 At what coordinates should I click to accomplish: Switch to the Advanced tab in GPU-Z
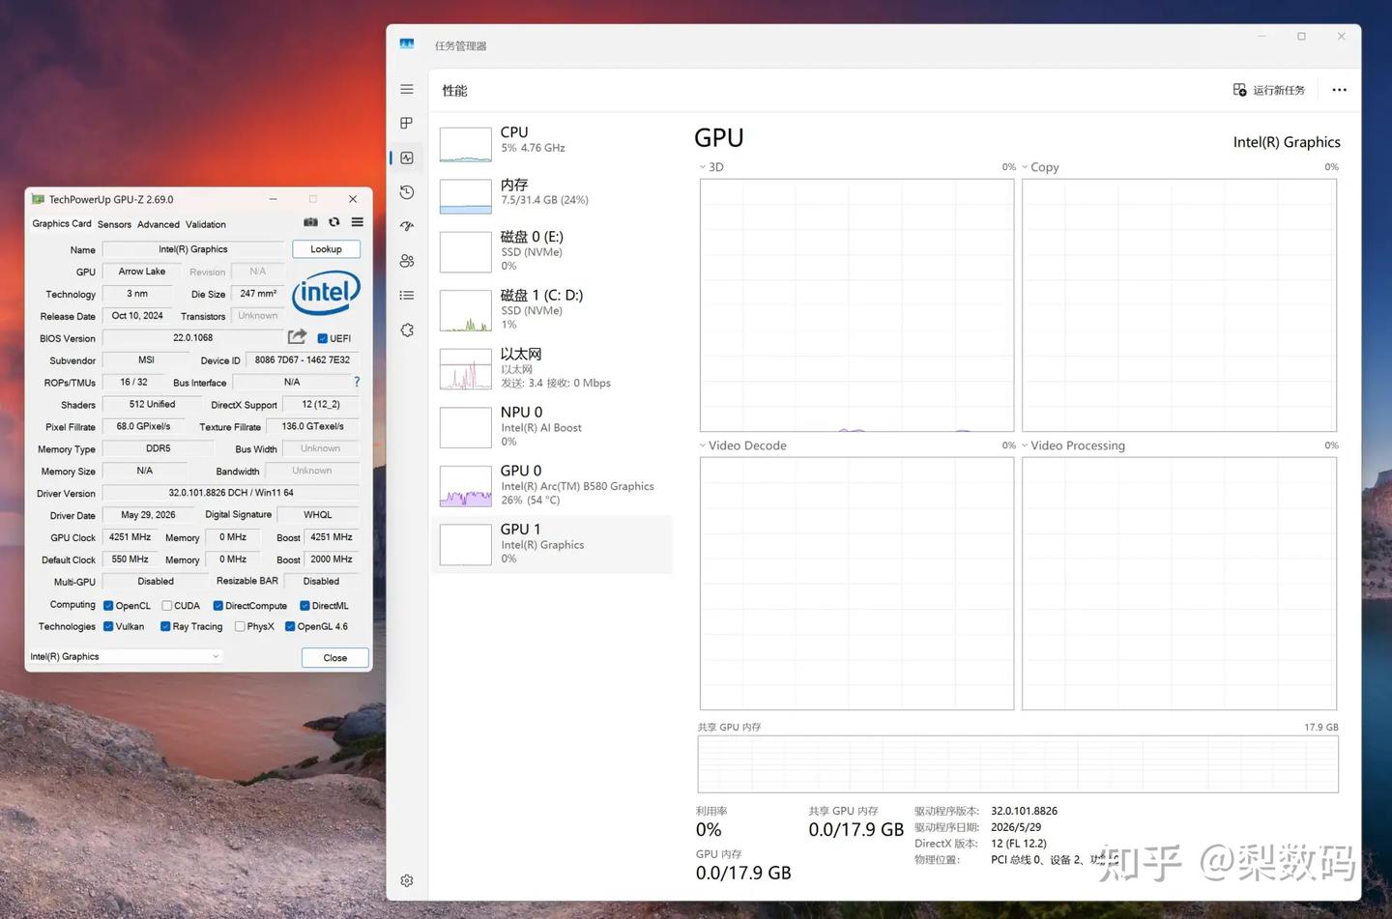[x=159, y=224]
